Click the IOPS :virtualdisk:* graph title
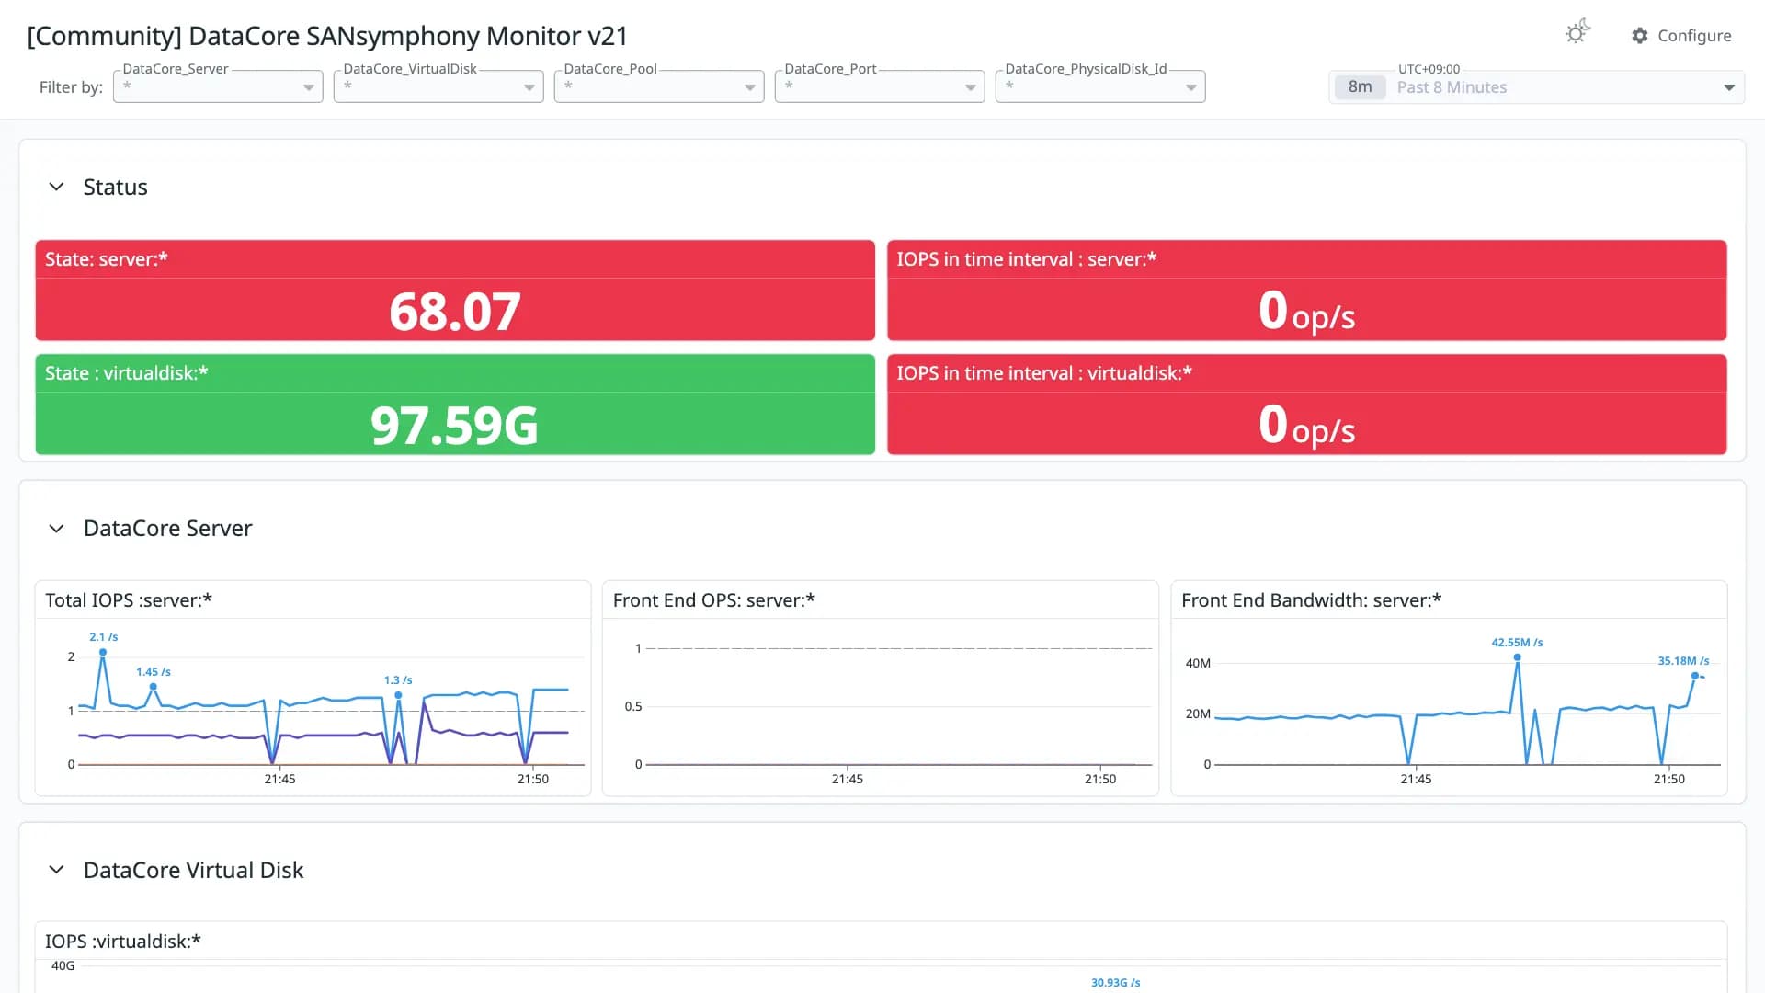 (x=123, y=942)
